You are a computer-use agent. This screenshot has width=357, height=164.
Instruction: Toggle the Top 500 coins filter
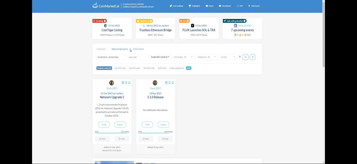[x=149, y=68]
